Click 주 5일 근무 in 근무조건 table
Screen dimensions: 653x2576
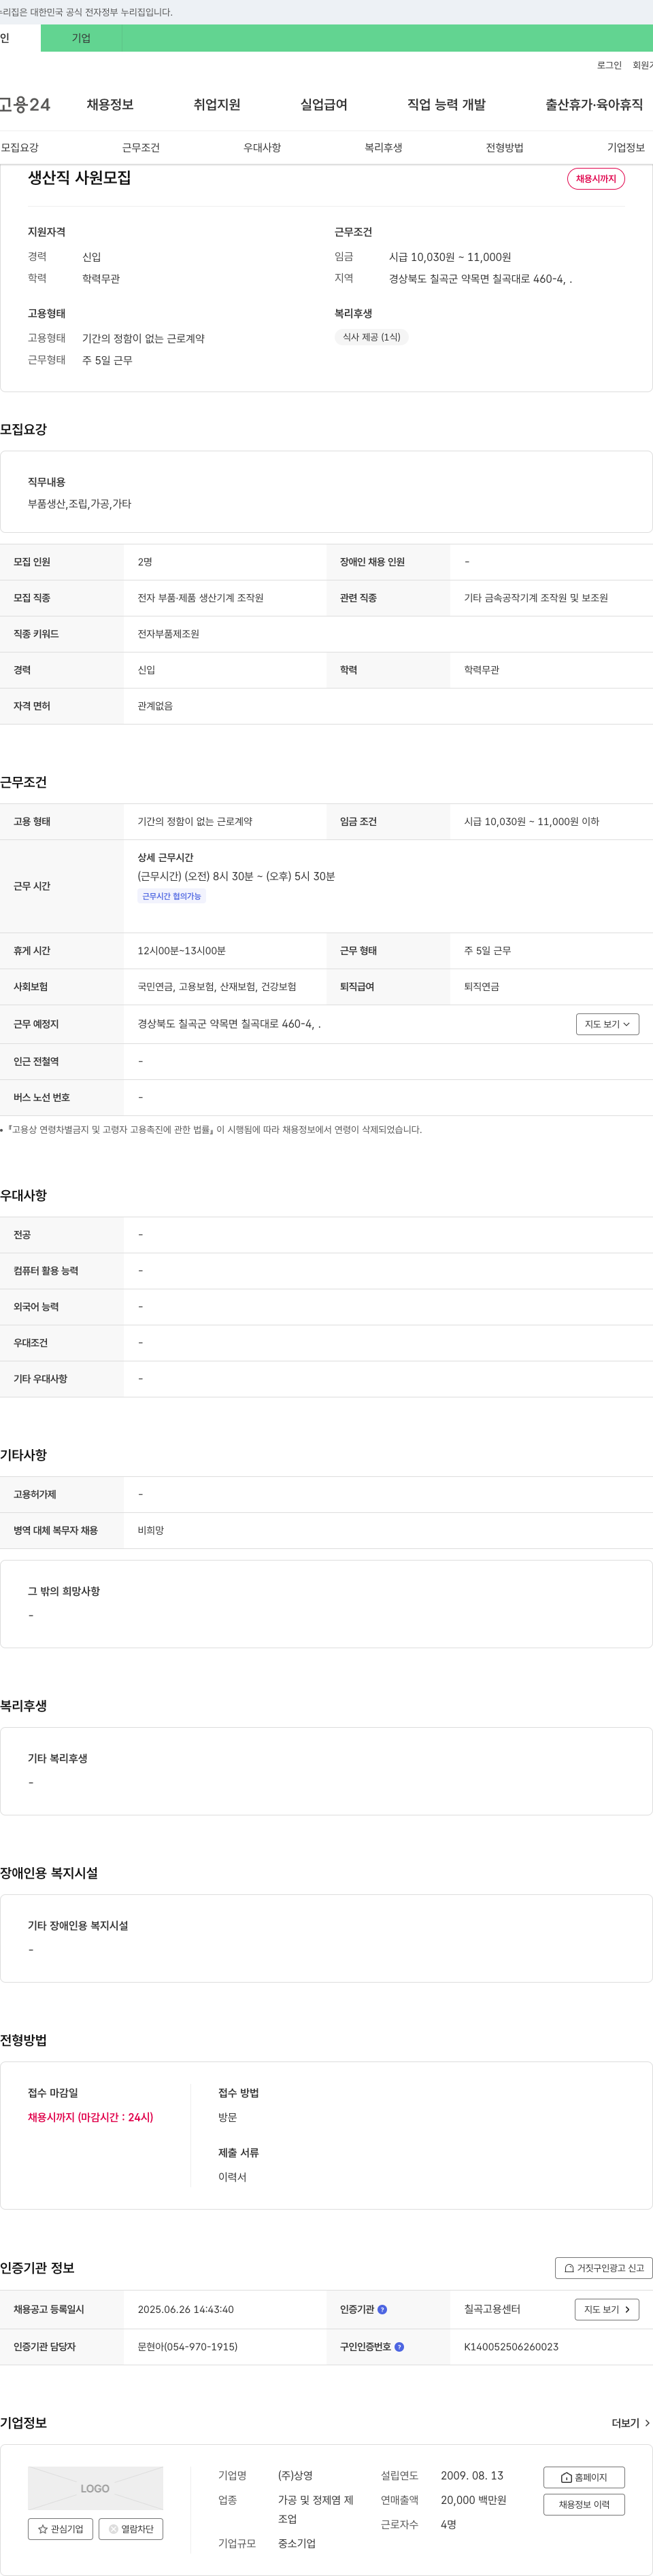tap(487, 951)
